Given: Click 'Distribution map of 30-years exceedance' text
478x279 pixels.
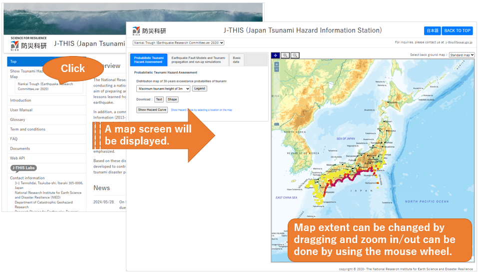Looking at the screenshot, I should [x=181, y=81].
